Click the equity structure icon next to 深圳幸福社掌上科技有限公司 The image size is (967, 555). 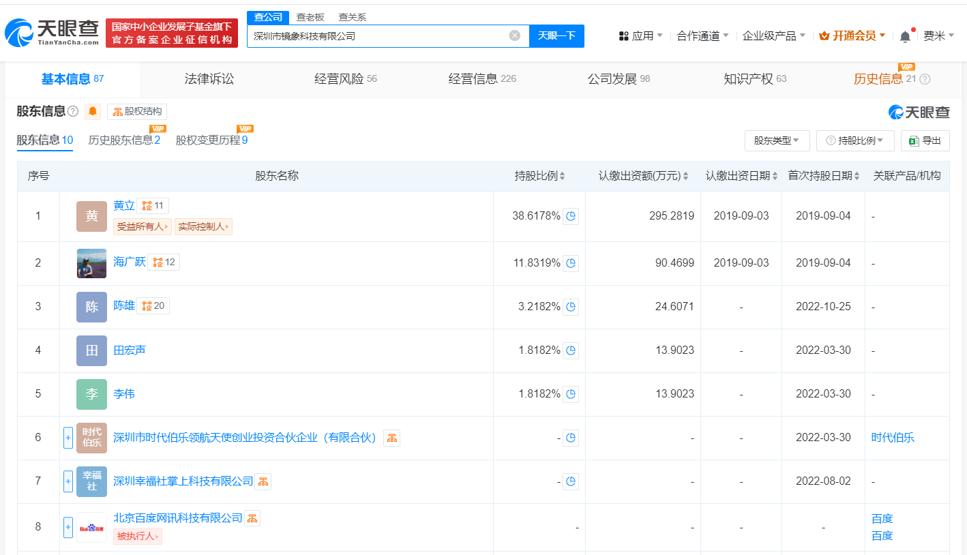pos(263,481)
